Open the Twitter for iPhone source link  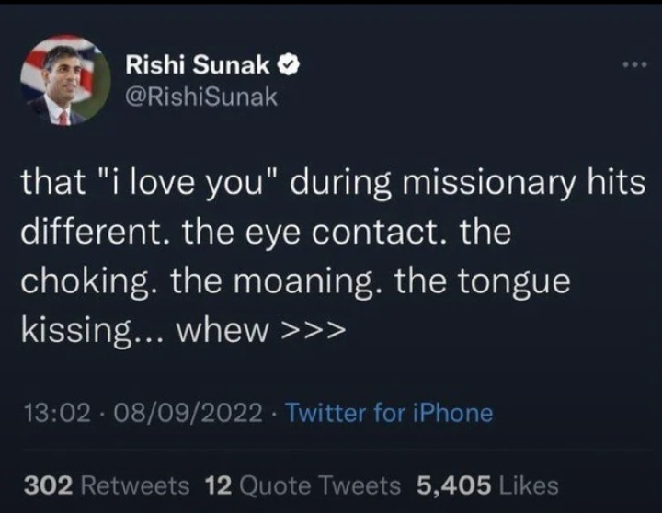[x=389, y=414]
